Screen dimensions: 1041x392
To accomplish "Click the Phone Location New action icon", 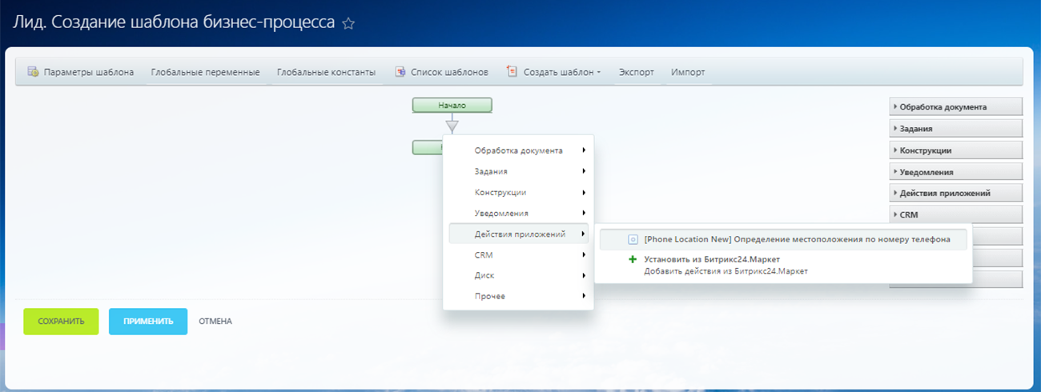I will tap(633, 239).
